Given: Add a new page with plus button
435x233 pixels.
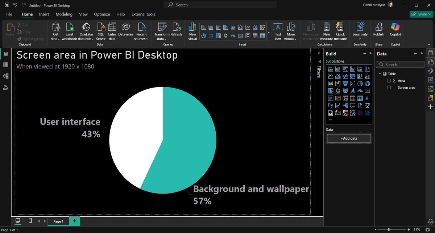Looking at the screenshot, I should point(75,221).
